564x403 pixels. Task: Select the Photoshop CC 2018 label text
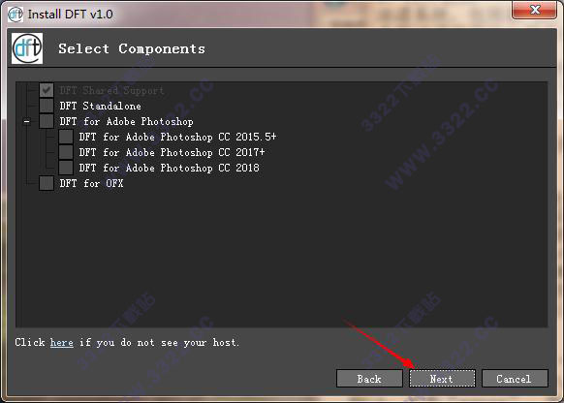click(x=169, y=168)
